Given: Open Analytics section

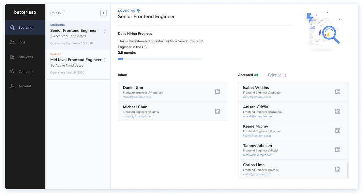Looking at the screenshot, I should [x=25, y=57].
